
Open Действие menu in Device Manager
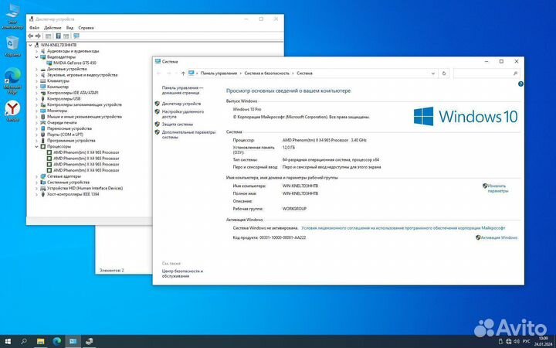[x=53, y=28]
